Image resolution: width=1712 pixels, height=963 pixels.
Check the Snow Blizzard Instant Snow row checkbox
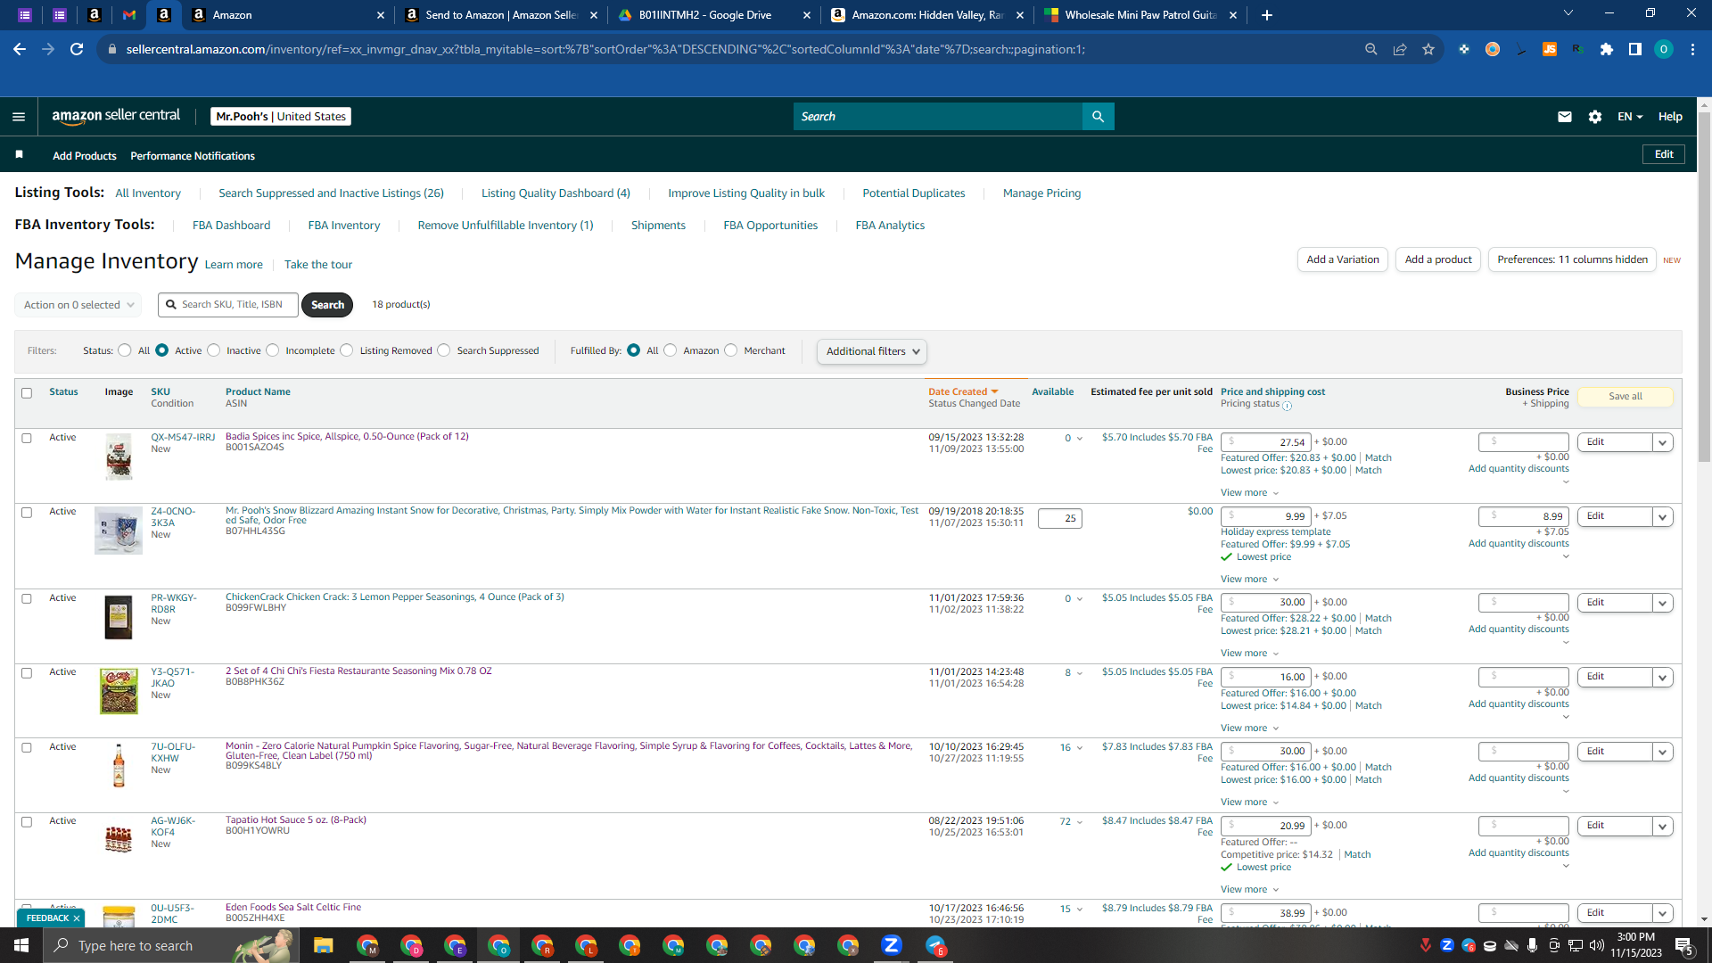pyautogui.click(x=27, y=513)
